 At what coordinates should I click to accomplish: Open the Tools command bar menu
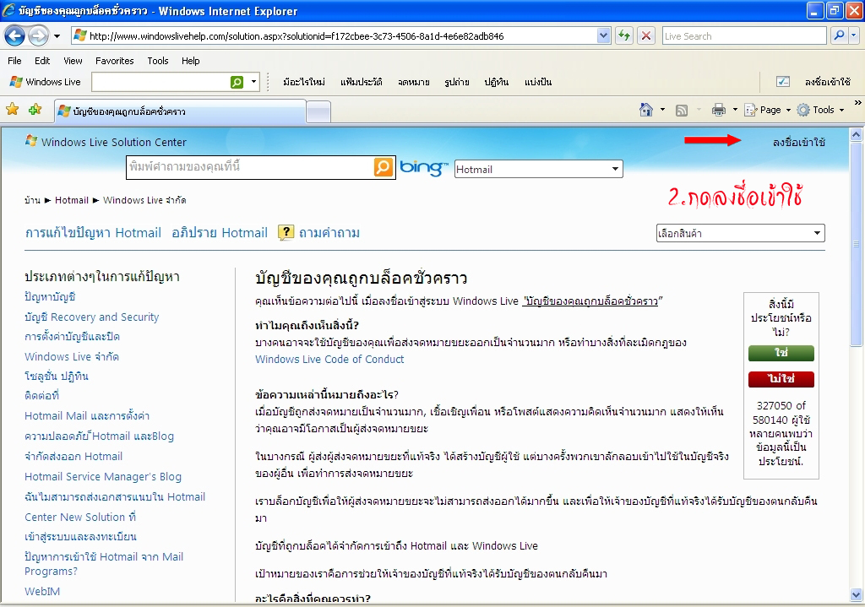820,110
